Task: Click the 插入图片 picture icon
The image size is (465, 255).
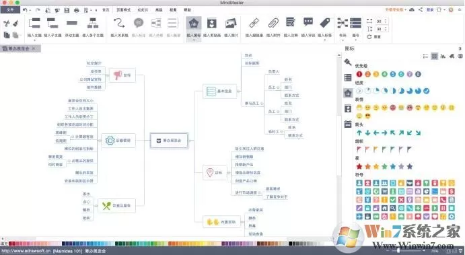Action: pyautogui.click(x=231, y=23)
